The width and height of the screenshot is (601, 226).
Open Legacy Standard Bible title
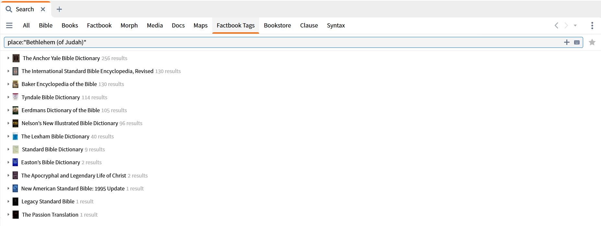pyautogui.click(x=48, y=201)
